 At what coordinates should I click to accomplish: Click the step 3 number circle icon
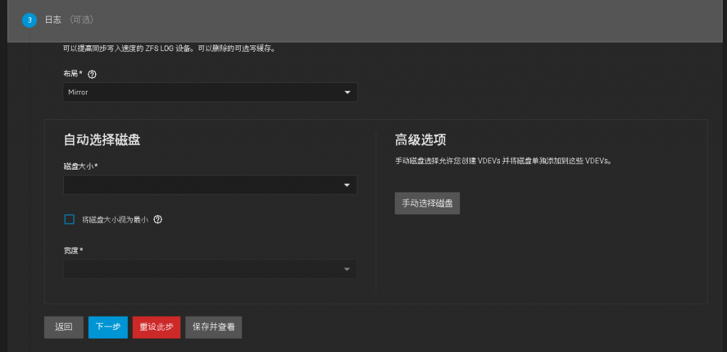(29, 20)
